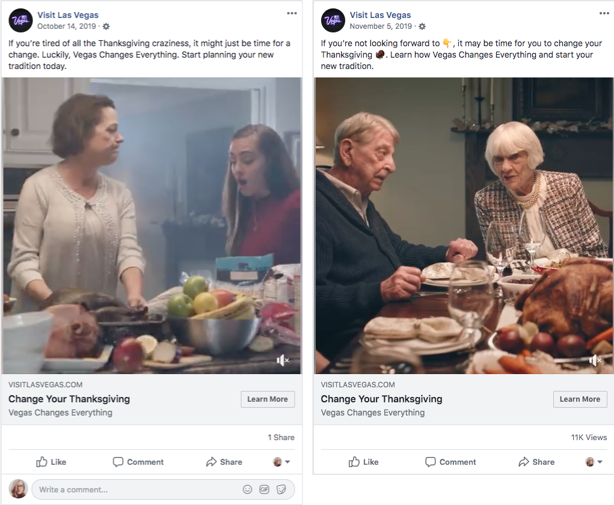Insert a GIF in the comment box
Viewport: 614px width, 505px height.
(x=264, y=489)
